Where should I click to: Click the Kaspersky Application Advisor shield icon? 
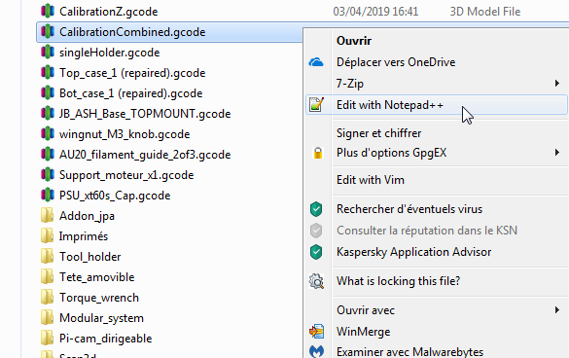pos(316,252)
